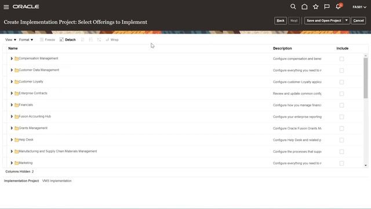The height and width of the screenshot is (209, 371).
Task: Click the Fusion Accounting Hub folder icon
Action: tap(16, 117)
